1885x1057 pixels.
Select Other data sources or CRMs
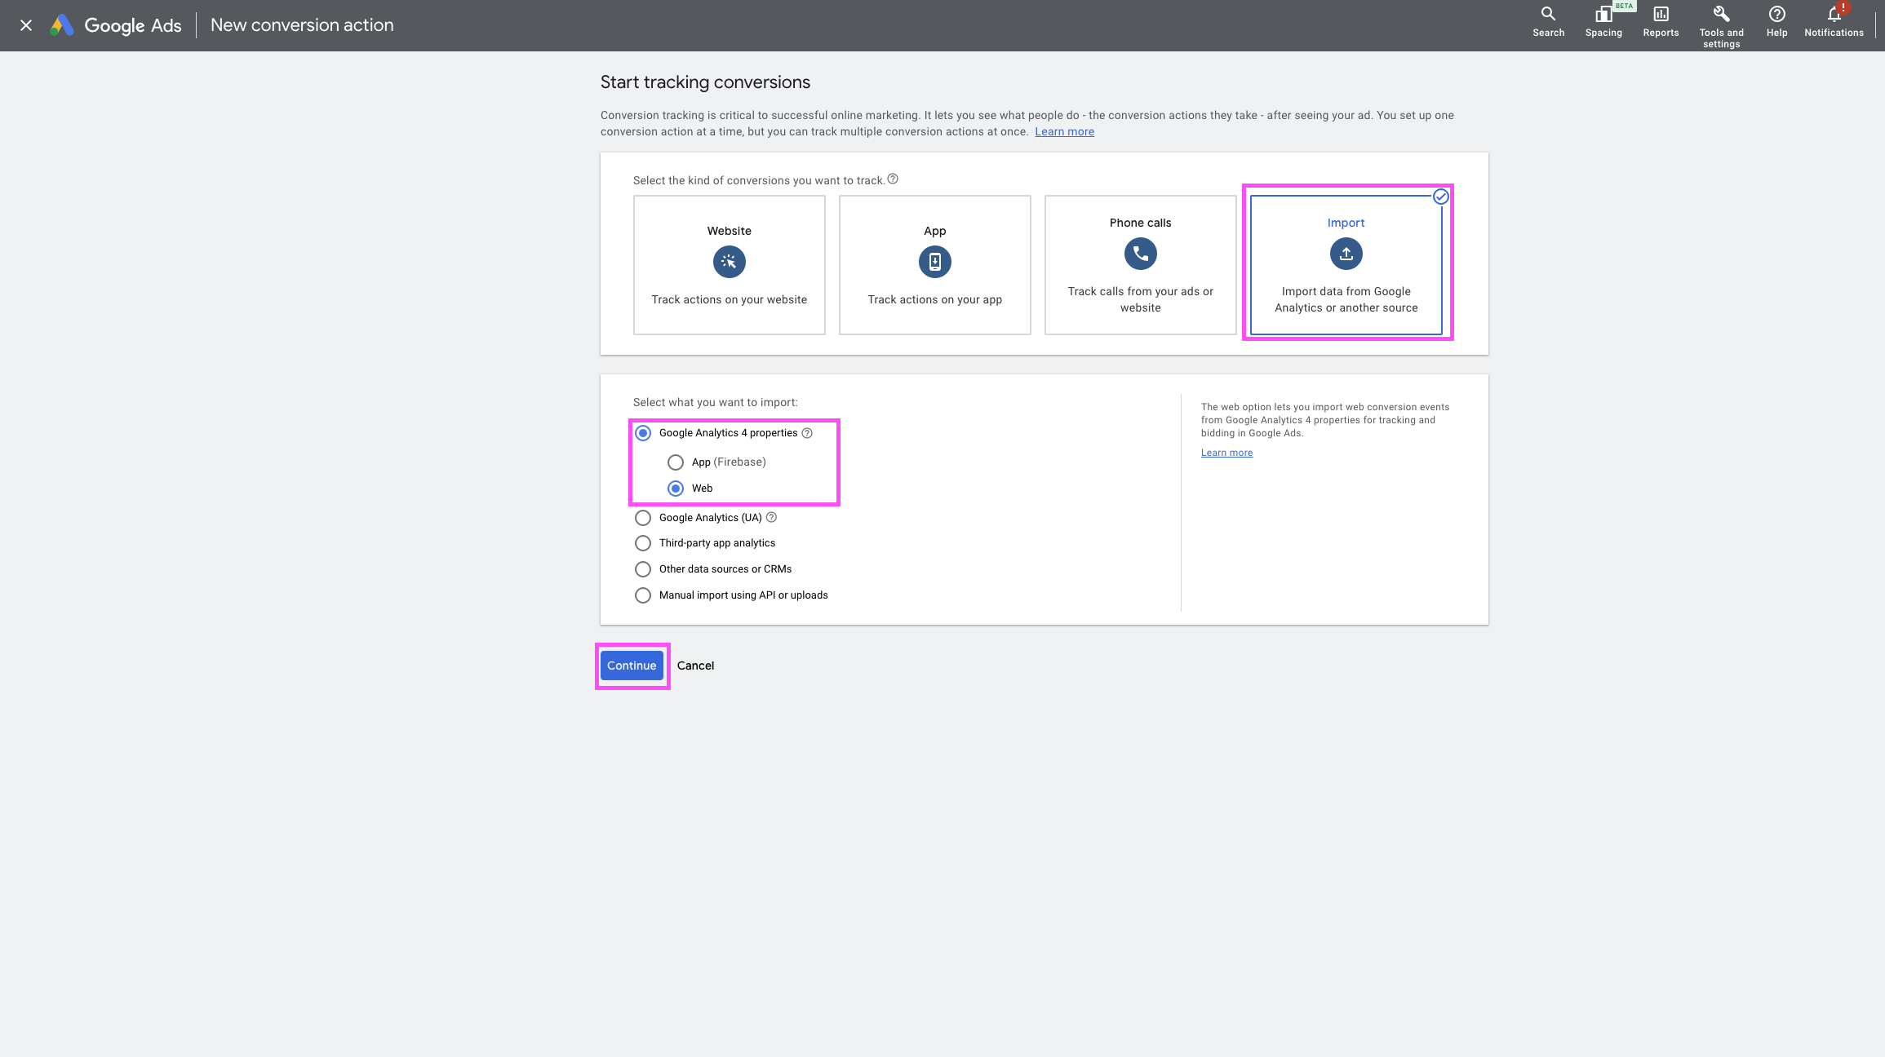click(x=643, y=569)
